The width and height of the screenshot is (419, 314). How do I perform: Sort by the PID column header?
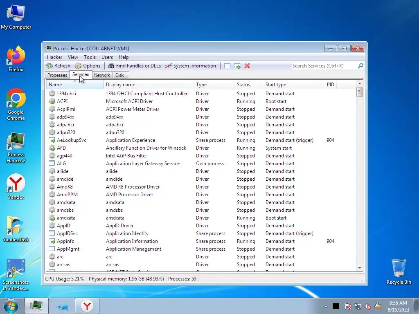point(327,84)
